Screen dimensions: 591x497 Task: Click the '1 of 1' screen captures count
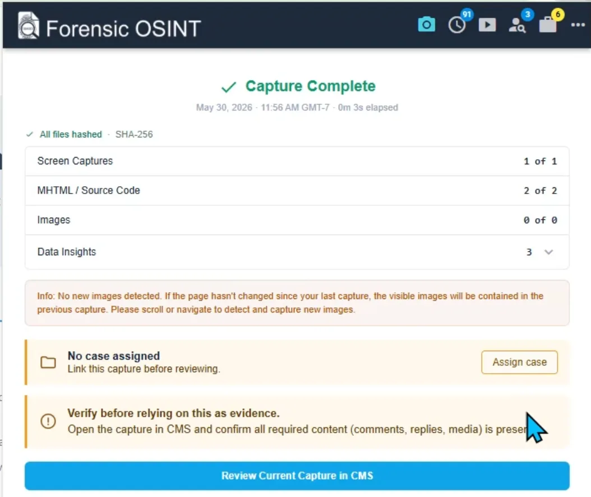pyautogui.click(x=540, y=161)
